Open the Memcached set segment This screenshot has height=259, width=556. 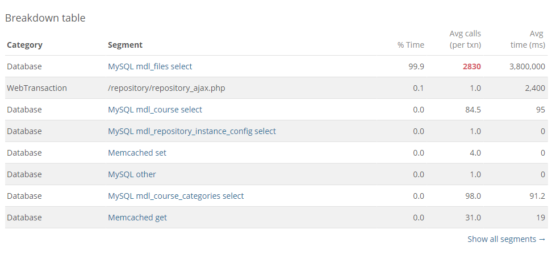point(137,153)
